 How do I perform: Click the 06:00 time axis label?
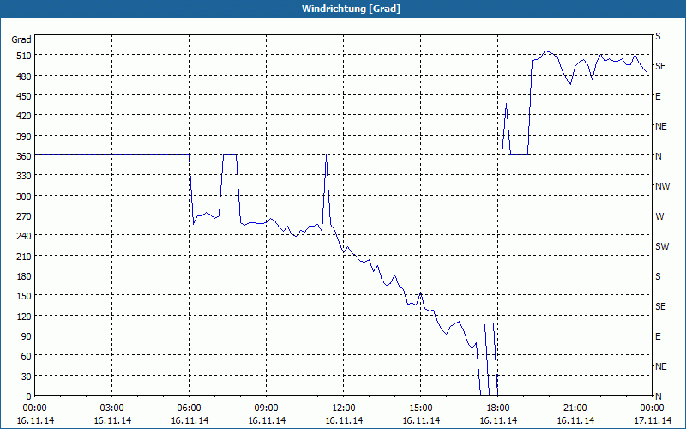[189, 408]
